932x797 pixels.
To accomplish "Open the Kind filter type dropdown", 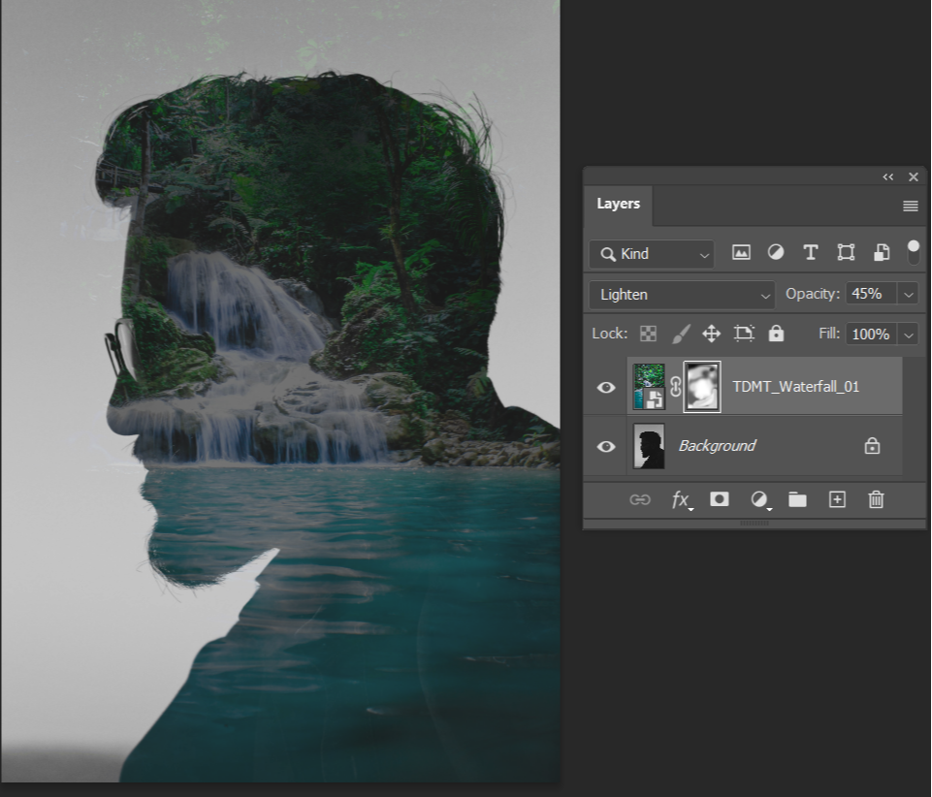I will [x=652, y=254].
